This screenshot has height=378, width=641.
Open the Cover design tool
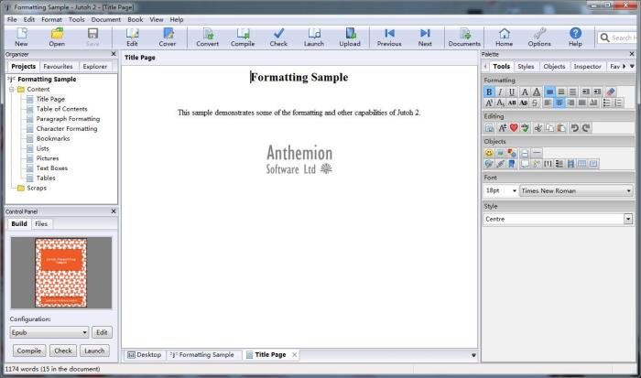point(168,37)
